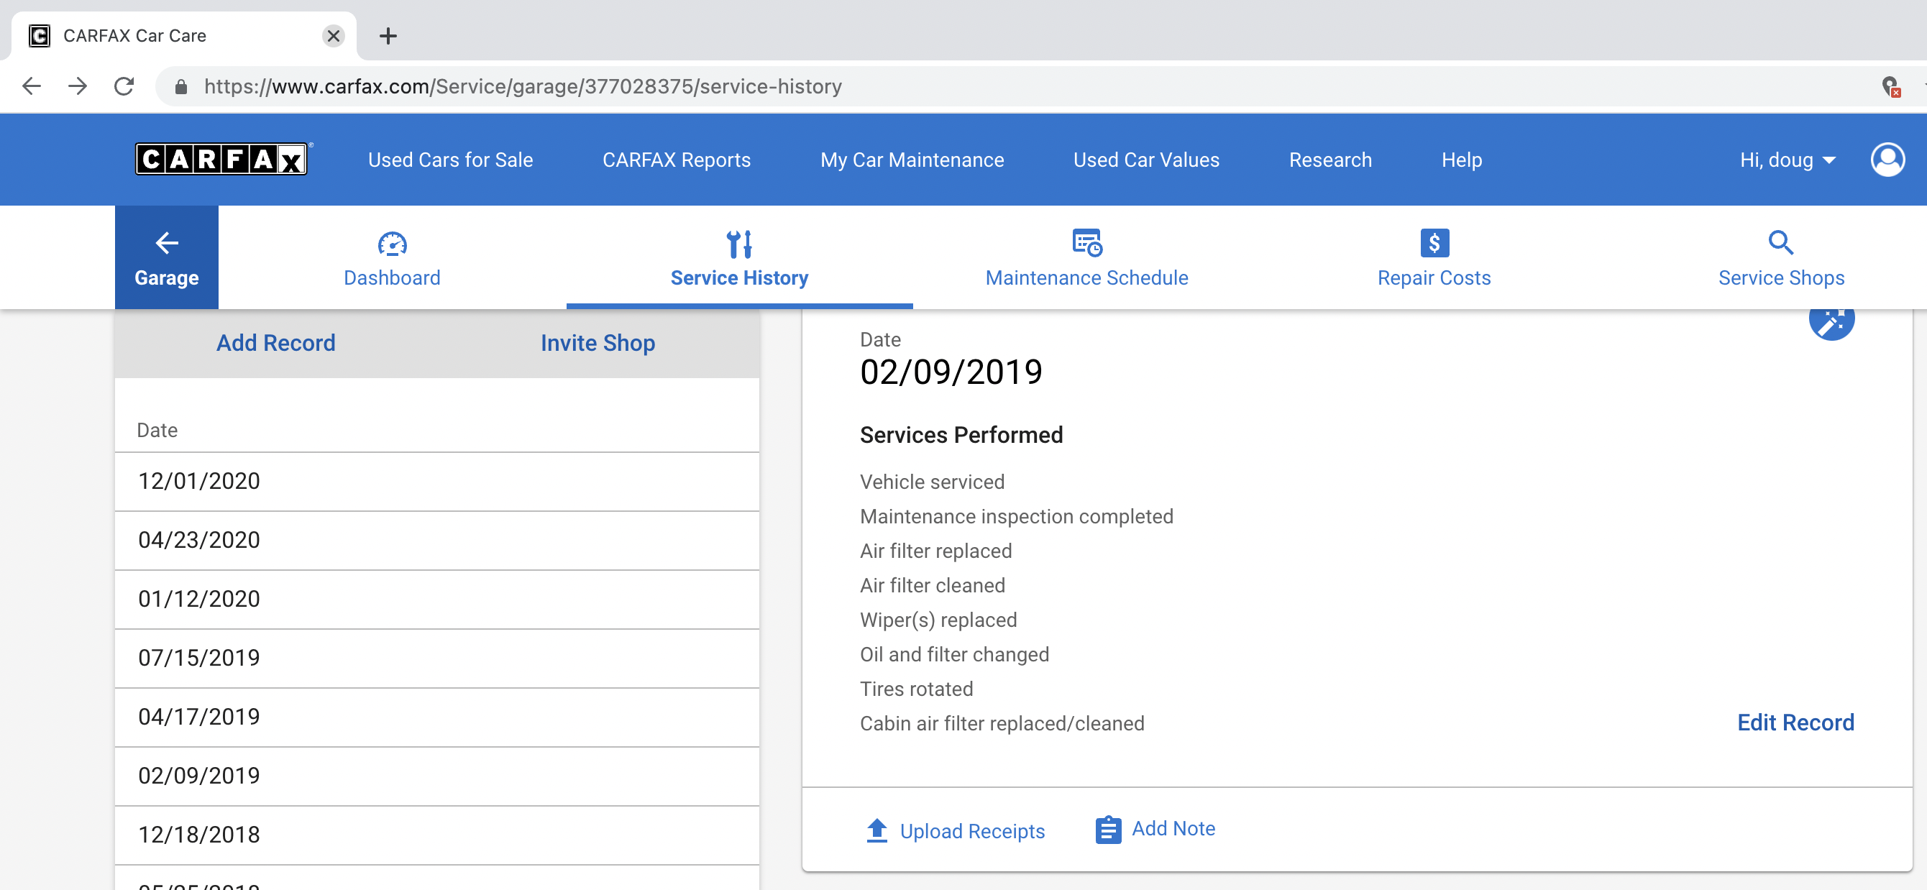Switch to Service Shops tab
1927x890 pixels.
[x=1780, y=257]
